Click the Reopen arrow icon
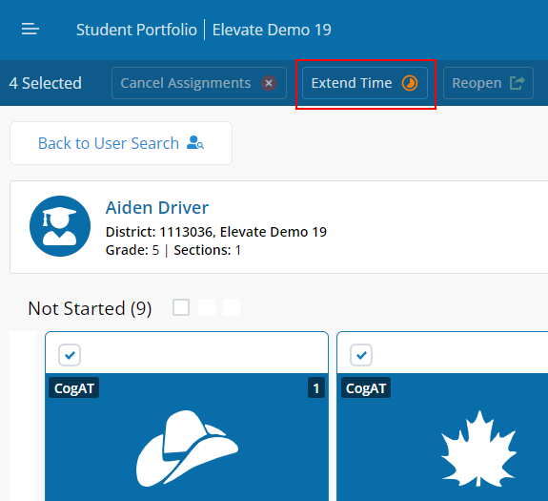Screen dimensions: 548x501 (518, 83)
